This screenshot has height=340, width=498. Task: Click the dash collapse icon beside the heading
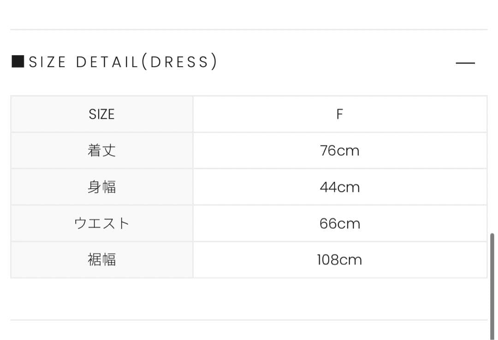[466, 63]
